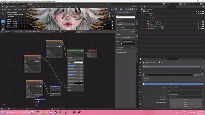Toggle the Color panel checkbox in Node sidebar

[x=119, y=47]
